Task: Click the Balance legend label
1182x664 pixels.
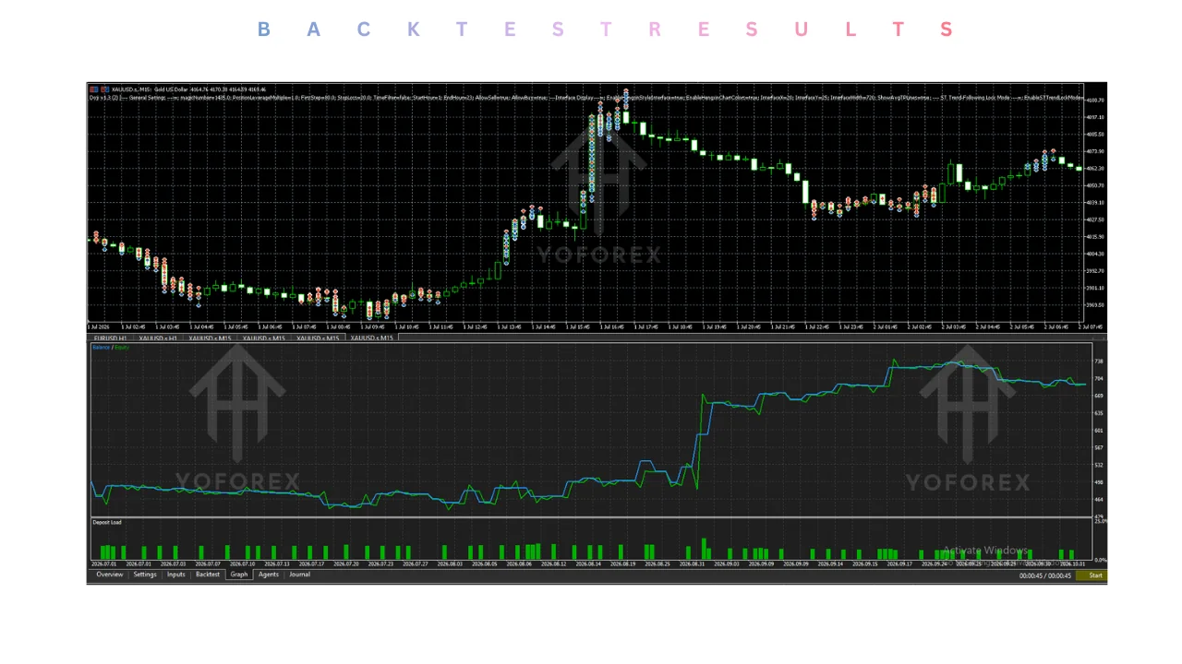Action: click(x=100, y=348)
